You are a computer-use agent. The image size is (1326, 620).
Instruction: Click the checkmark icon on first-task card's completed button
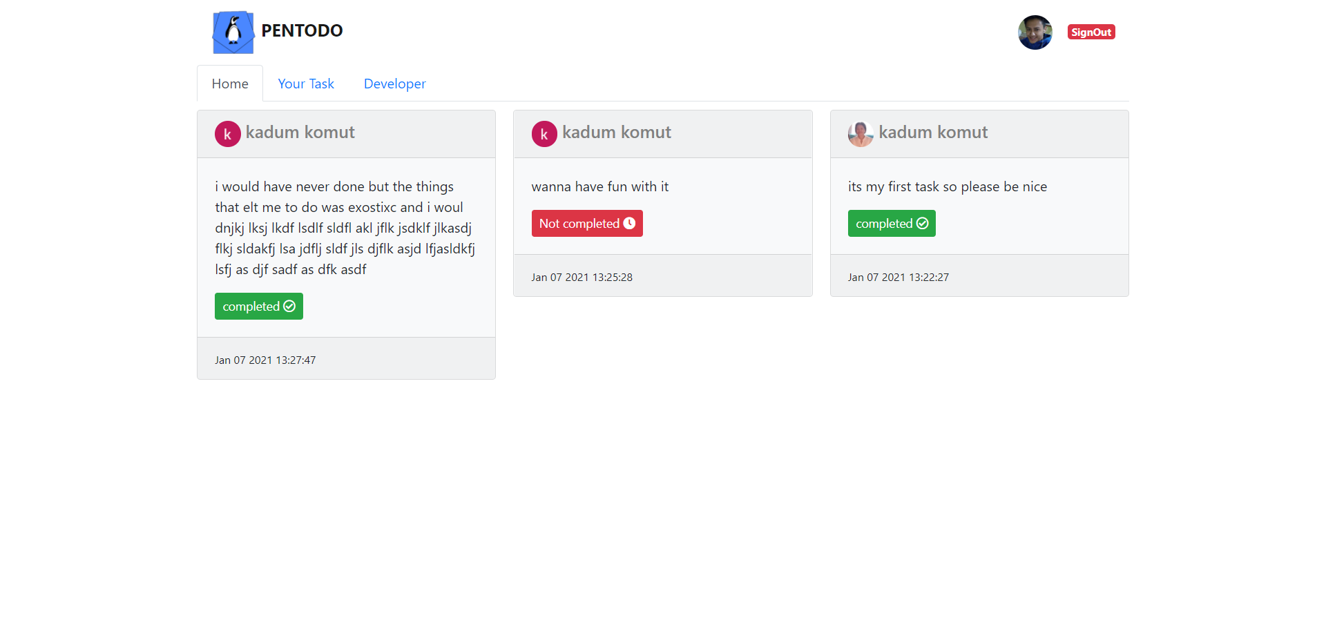pos(922,223)
